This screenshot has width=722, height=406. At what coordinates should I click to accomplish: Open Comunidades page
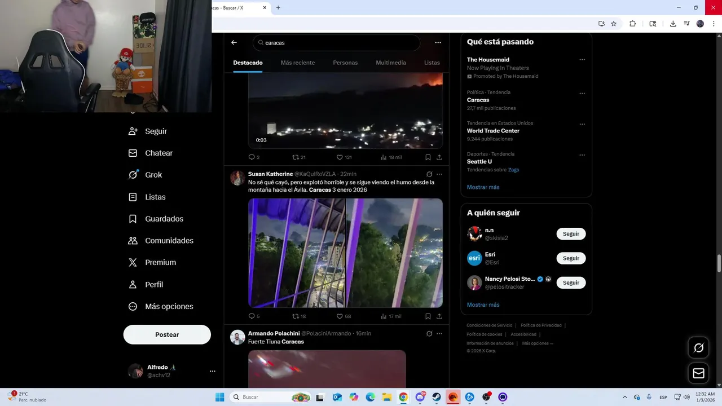click(x=161, y=240)
